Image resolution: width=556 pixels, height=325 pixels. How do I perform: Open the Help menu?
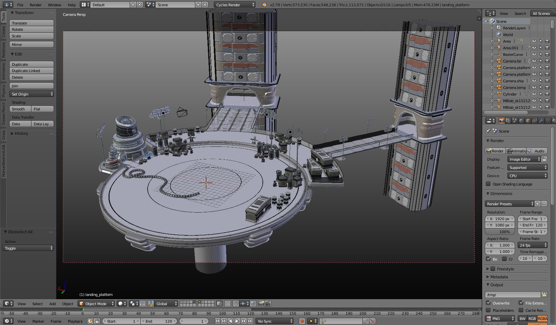(x=71, y=5)
